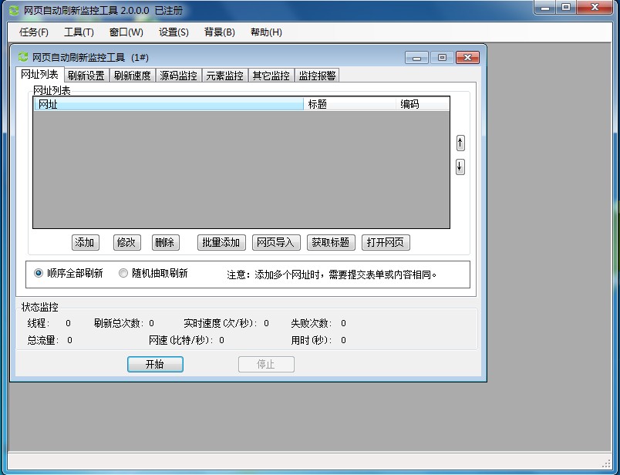Click the 刷新总次数 status label
The width and height of the screenshot is (620, 475).
click(x=119, y=324)
